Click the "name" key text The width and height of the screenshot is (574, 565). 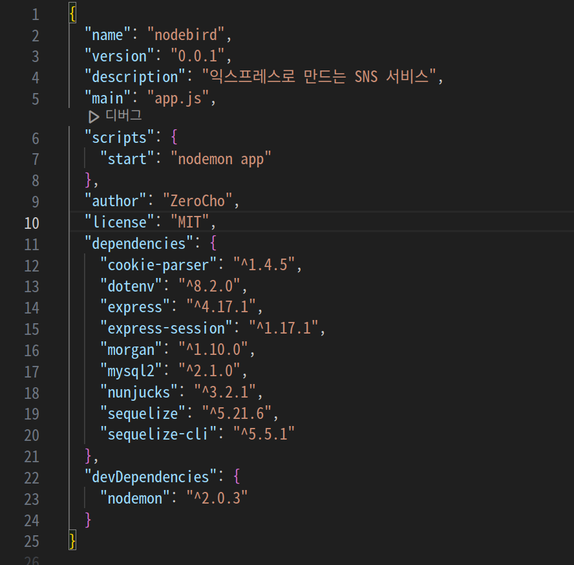(107, 35)
